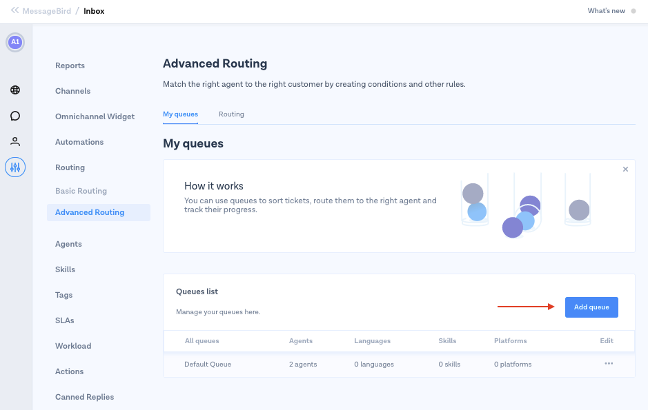Select the My queues tab
The height and width of the screenshot is (410, 648).
(180, 114)
